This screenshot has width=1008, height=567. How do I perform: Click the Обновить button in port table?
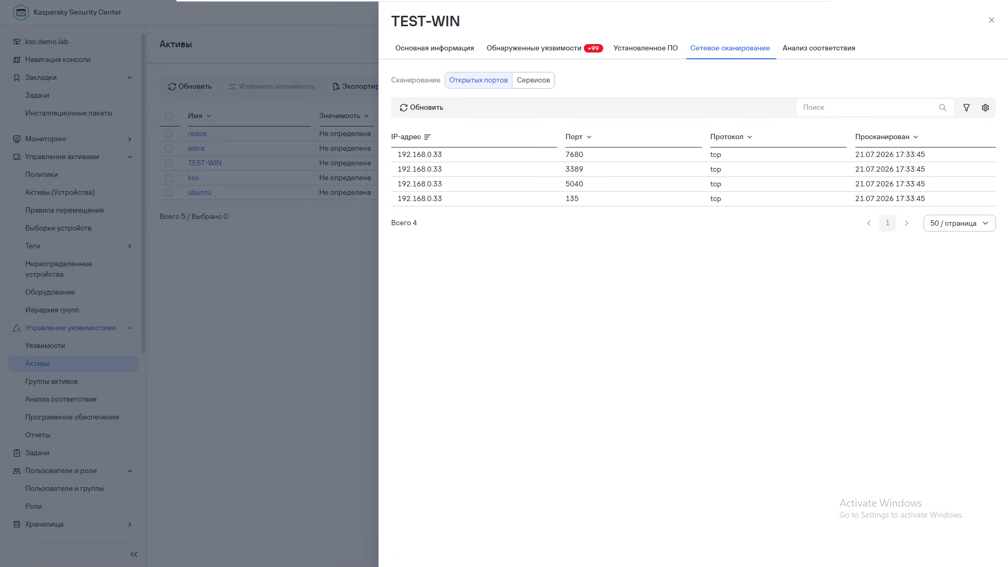[x=422, y=108]
